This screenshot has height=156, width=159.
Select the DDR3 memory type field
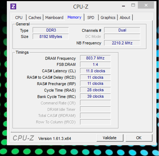(x=51, y=30)
